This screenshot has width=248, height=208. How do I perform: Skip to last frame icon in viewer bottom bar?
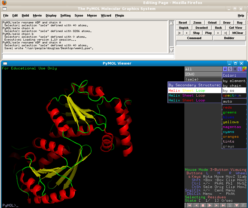[223, 205]
